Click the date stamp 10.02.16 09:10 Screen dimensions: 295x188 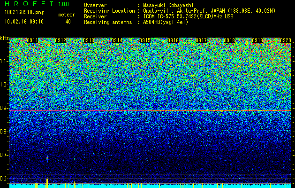24,22
